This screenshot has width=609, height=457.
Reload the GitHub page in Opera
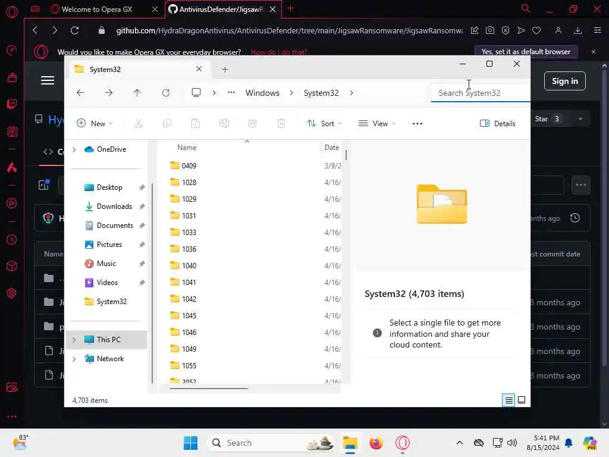pyautogui.click(x=74, y=30)
